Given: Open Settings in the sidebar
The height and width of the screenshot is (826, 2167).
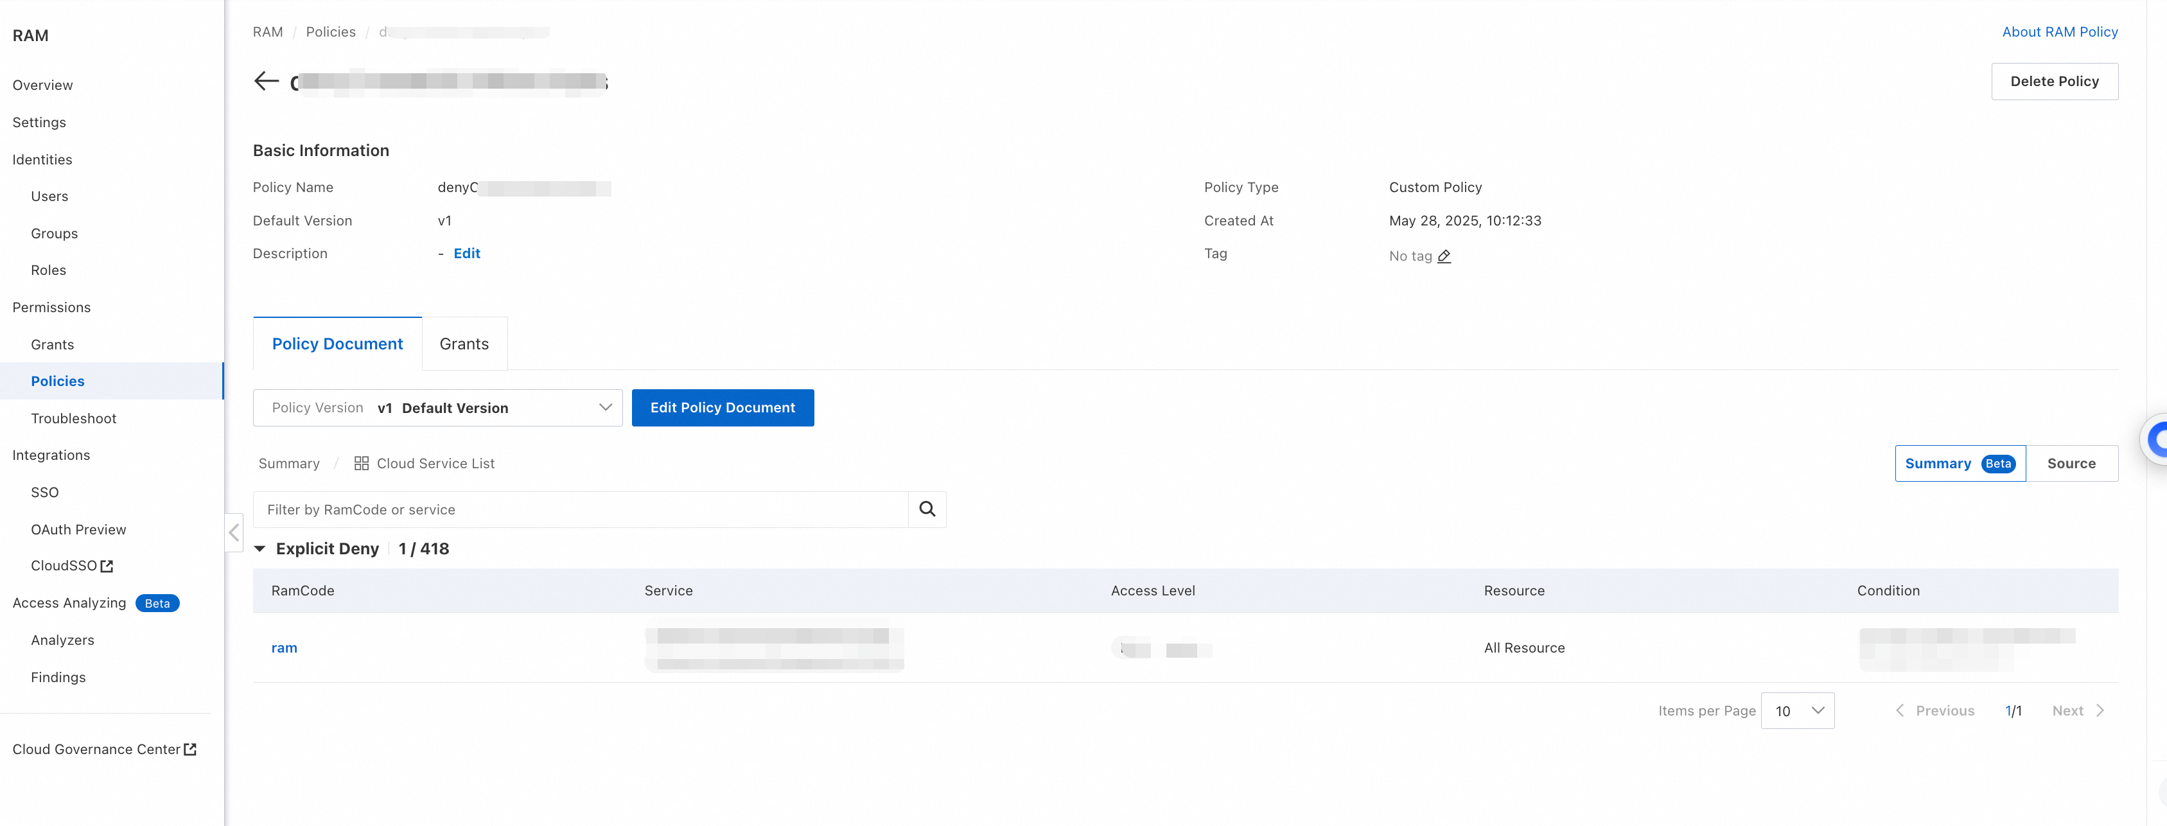Looking at the screenshot, I should pyautogui.click(x=40, y=123).
